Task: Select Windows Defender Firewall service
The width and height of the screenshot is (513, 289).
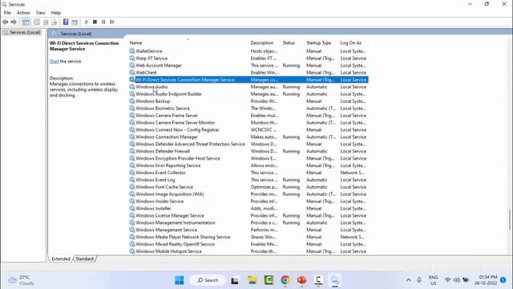Action: click(248, 151)
